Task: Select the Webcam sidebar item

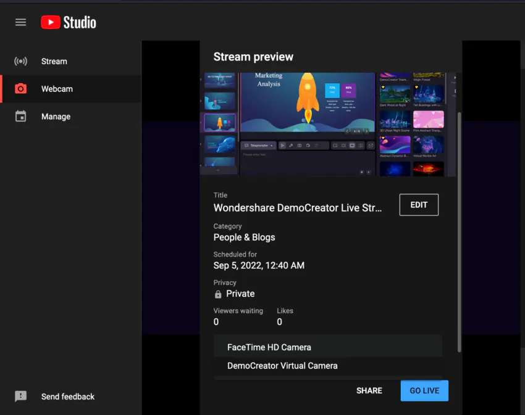Action: point(70,89)
